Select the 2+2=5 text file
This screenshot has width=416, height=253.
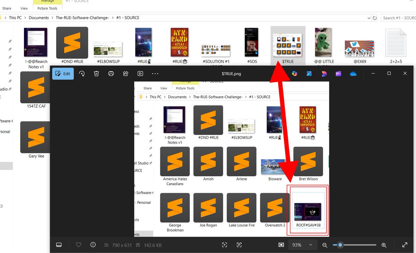click(x=396, y=46)
